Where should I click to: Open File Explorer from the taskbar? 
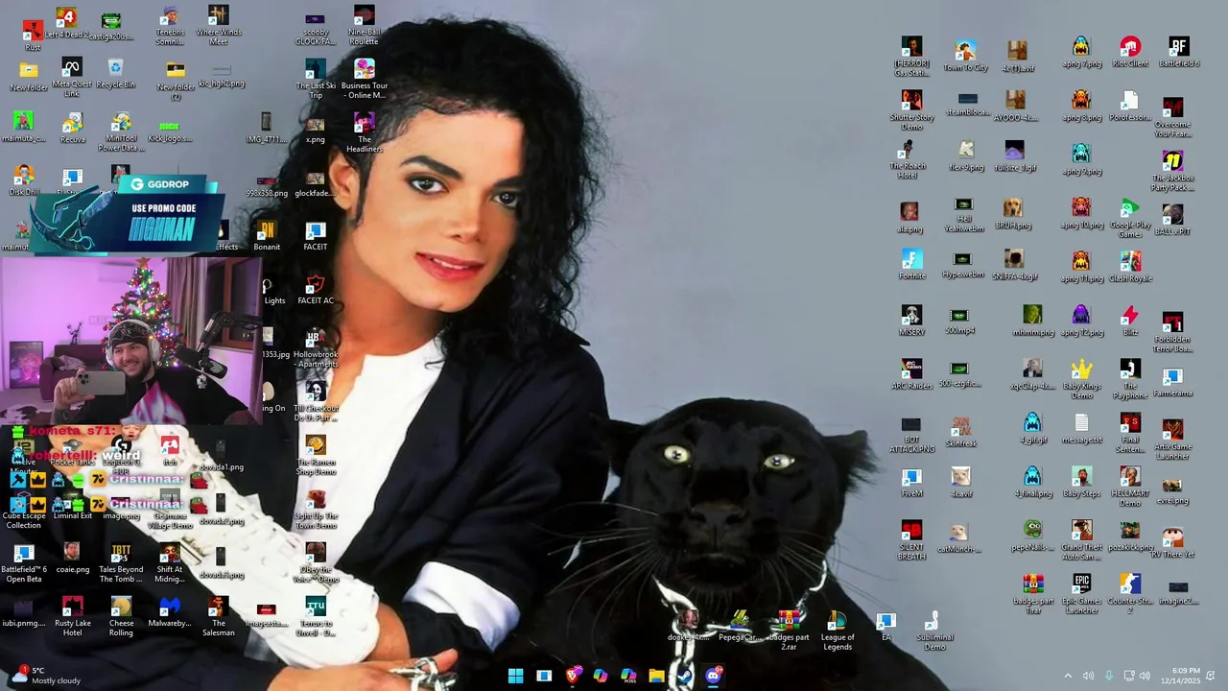(656, 676)
